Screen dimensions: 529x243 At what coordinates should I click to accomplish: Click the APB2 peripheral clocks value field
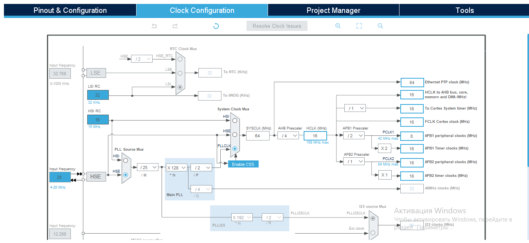(412, 162)
